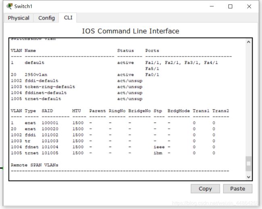Click the 'default' VLAN name

pos(35,63)
